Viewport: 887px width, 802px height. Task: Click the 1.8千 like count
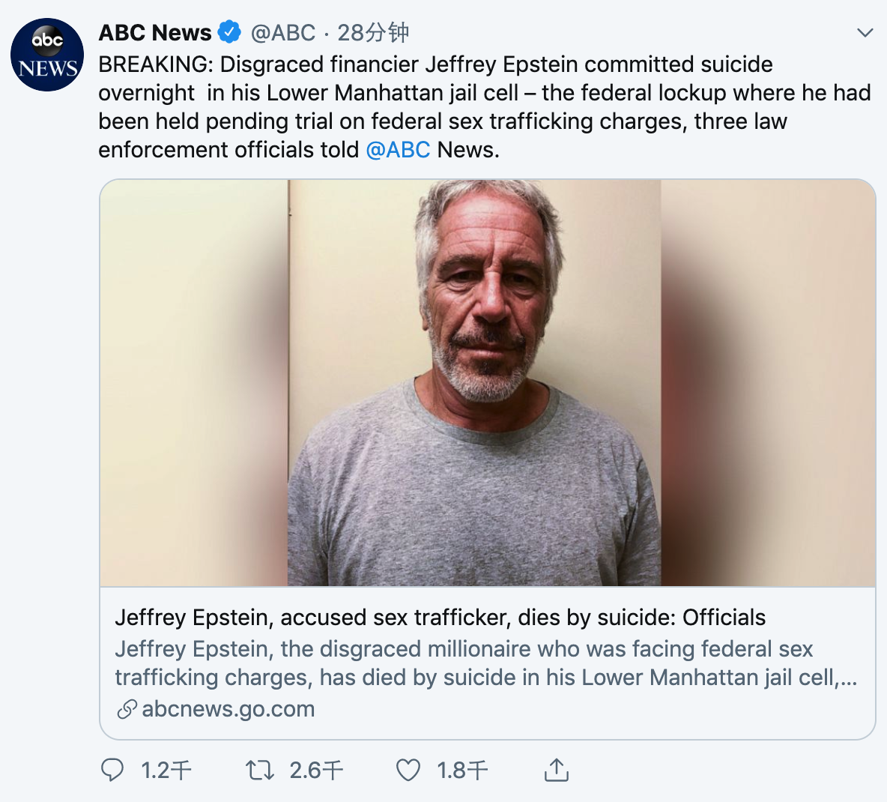point(462,771)
